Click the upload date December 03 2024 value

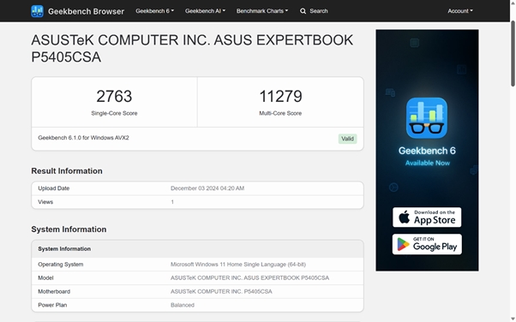point(207,188)
